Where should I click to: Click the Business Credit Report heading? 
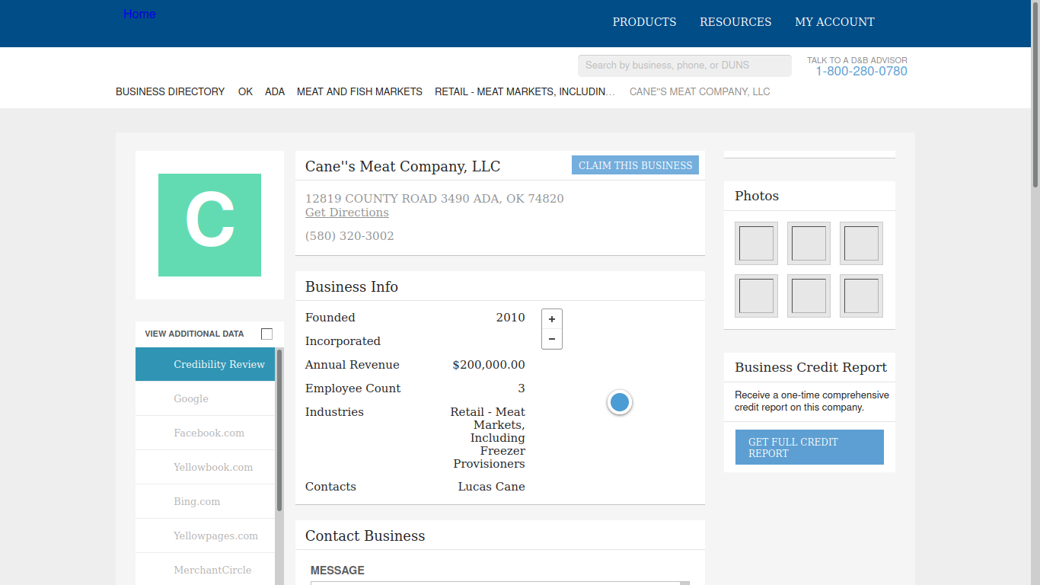point(811,367)
